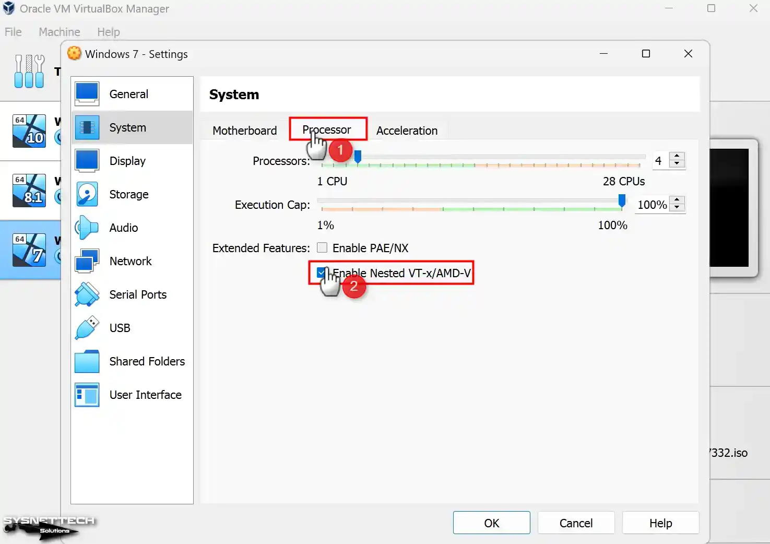Select the Windows 8.1 VM icon in Manager
770x544 pixels.
pos(29,191)
